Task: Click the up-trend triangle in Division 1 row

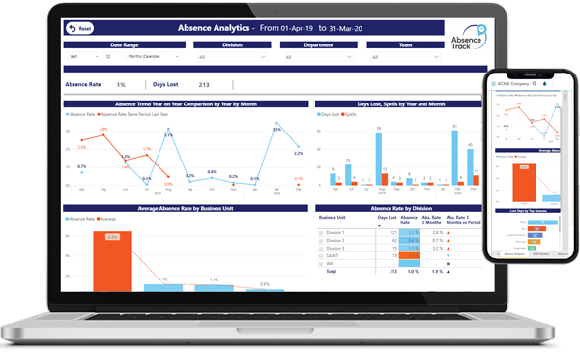Action: click(x=448, y=233)
